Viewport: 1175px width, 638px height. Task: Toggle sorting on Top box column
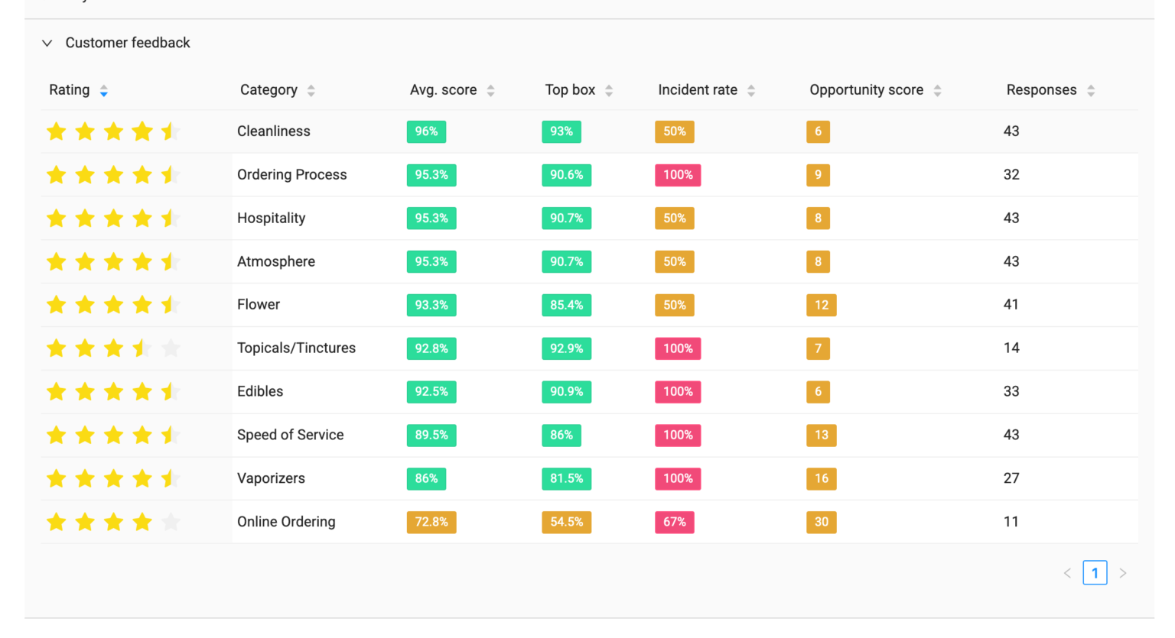(609, 91)
